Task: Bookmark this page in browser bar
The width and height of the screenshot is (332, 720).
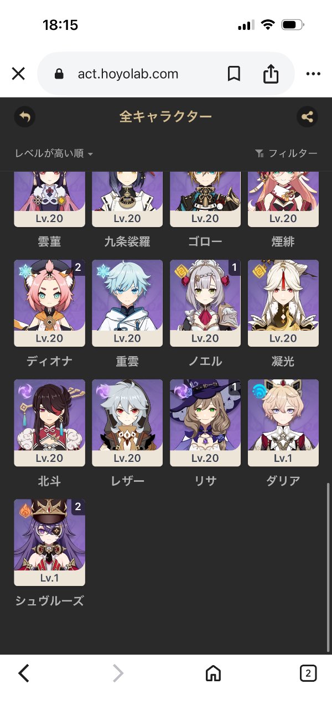Action: tap(234, 74)
